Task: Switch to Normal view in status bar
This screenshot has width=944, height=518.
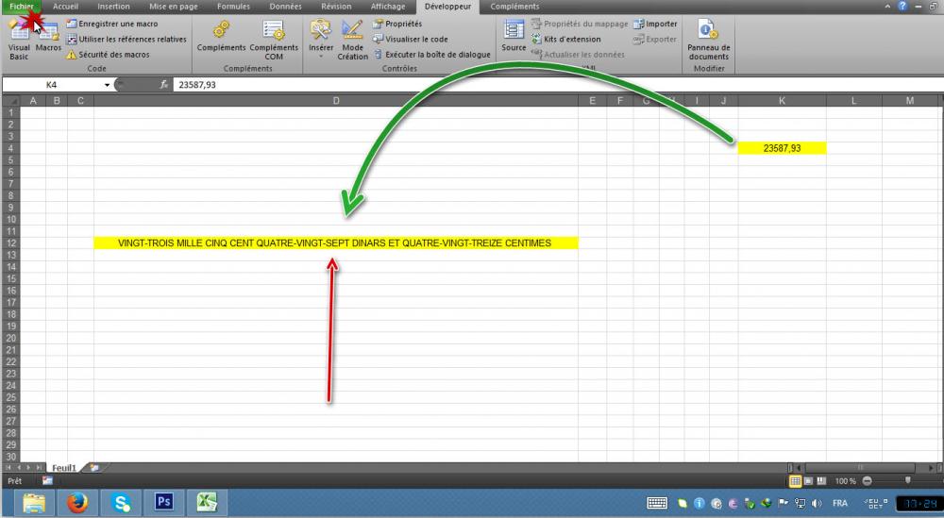Action: [795, 481]
